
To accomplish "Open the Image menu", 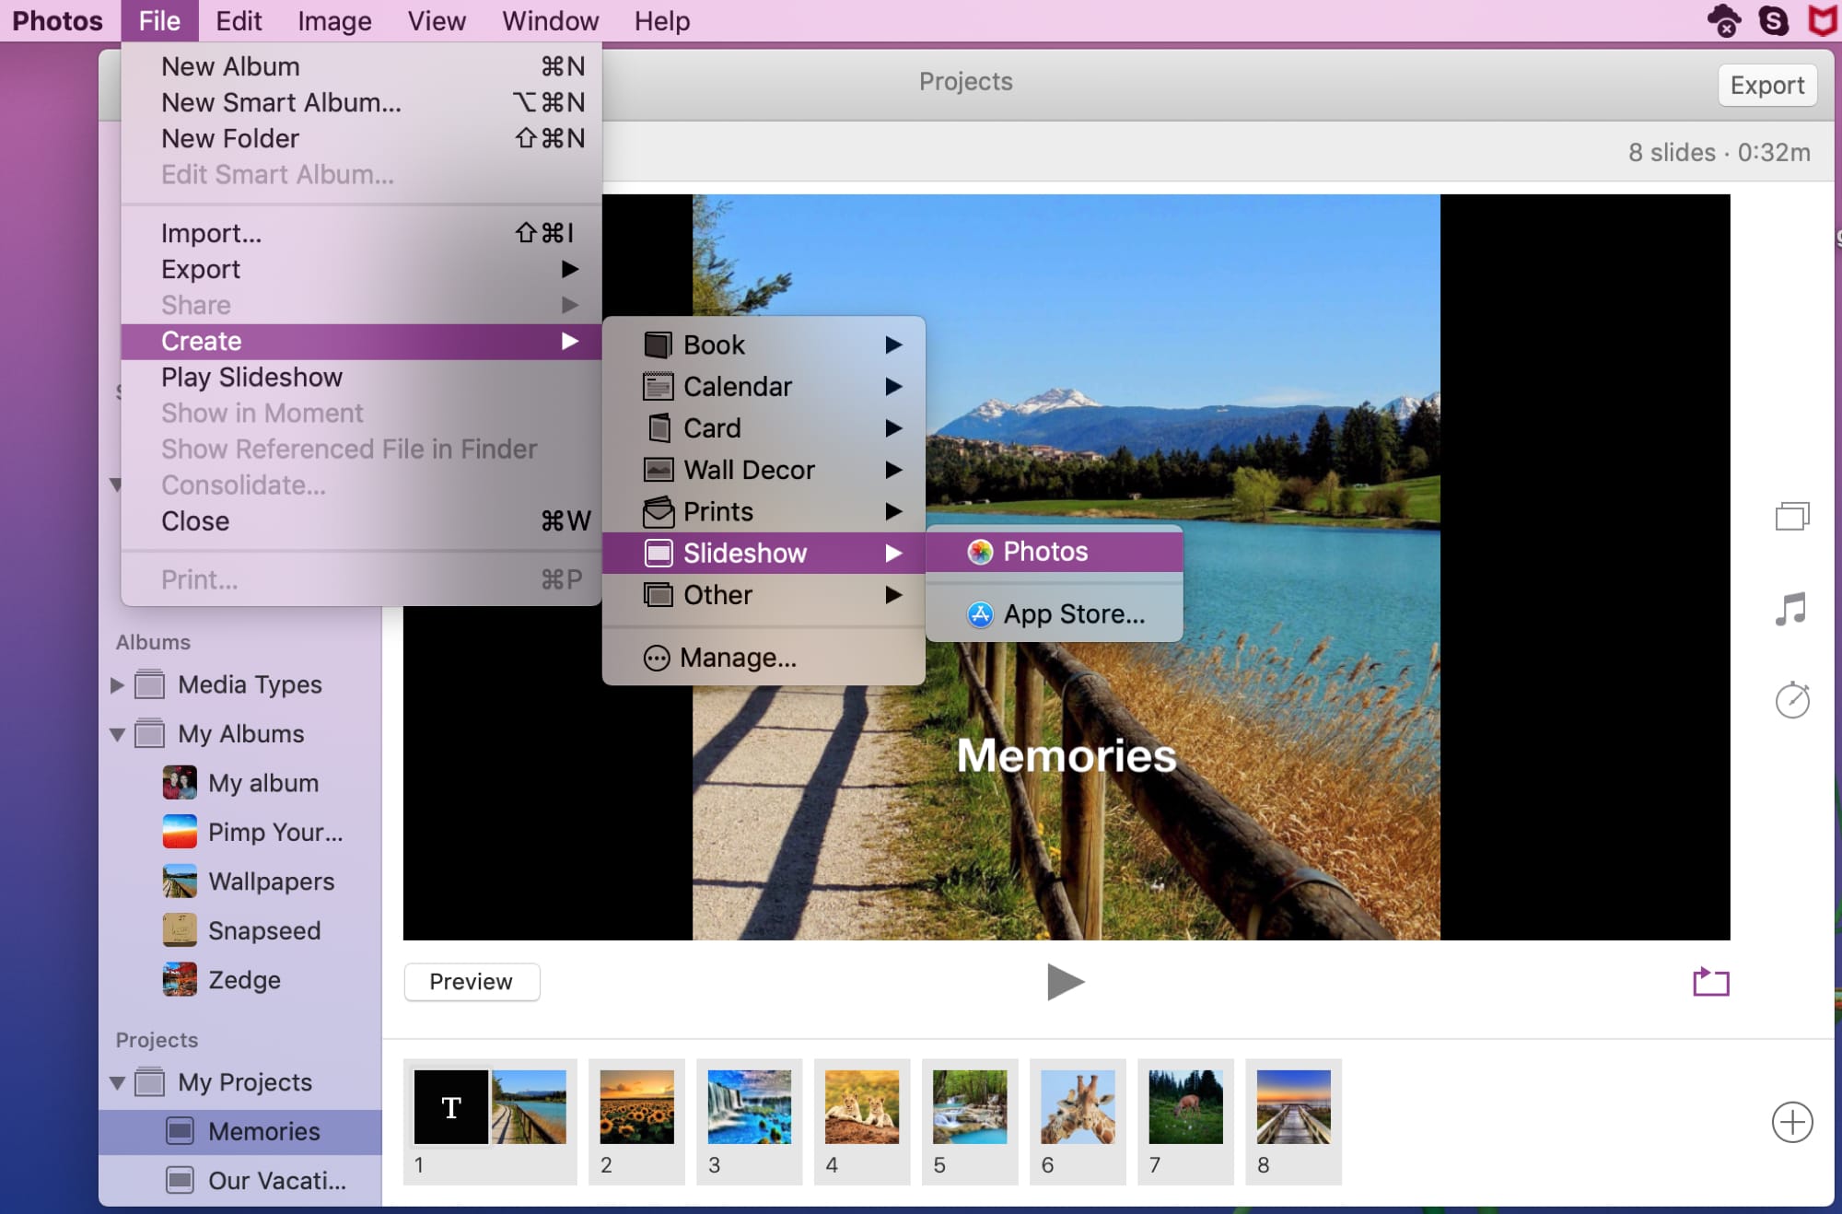I will pos(334,20).
